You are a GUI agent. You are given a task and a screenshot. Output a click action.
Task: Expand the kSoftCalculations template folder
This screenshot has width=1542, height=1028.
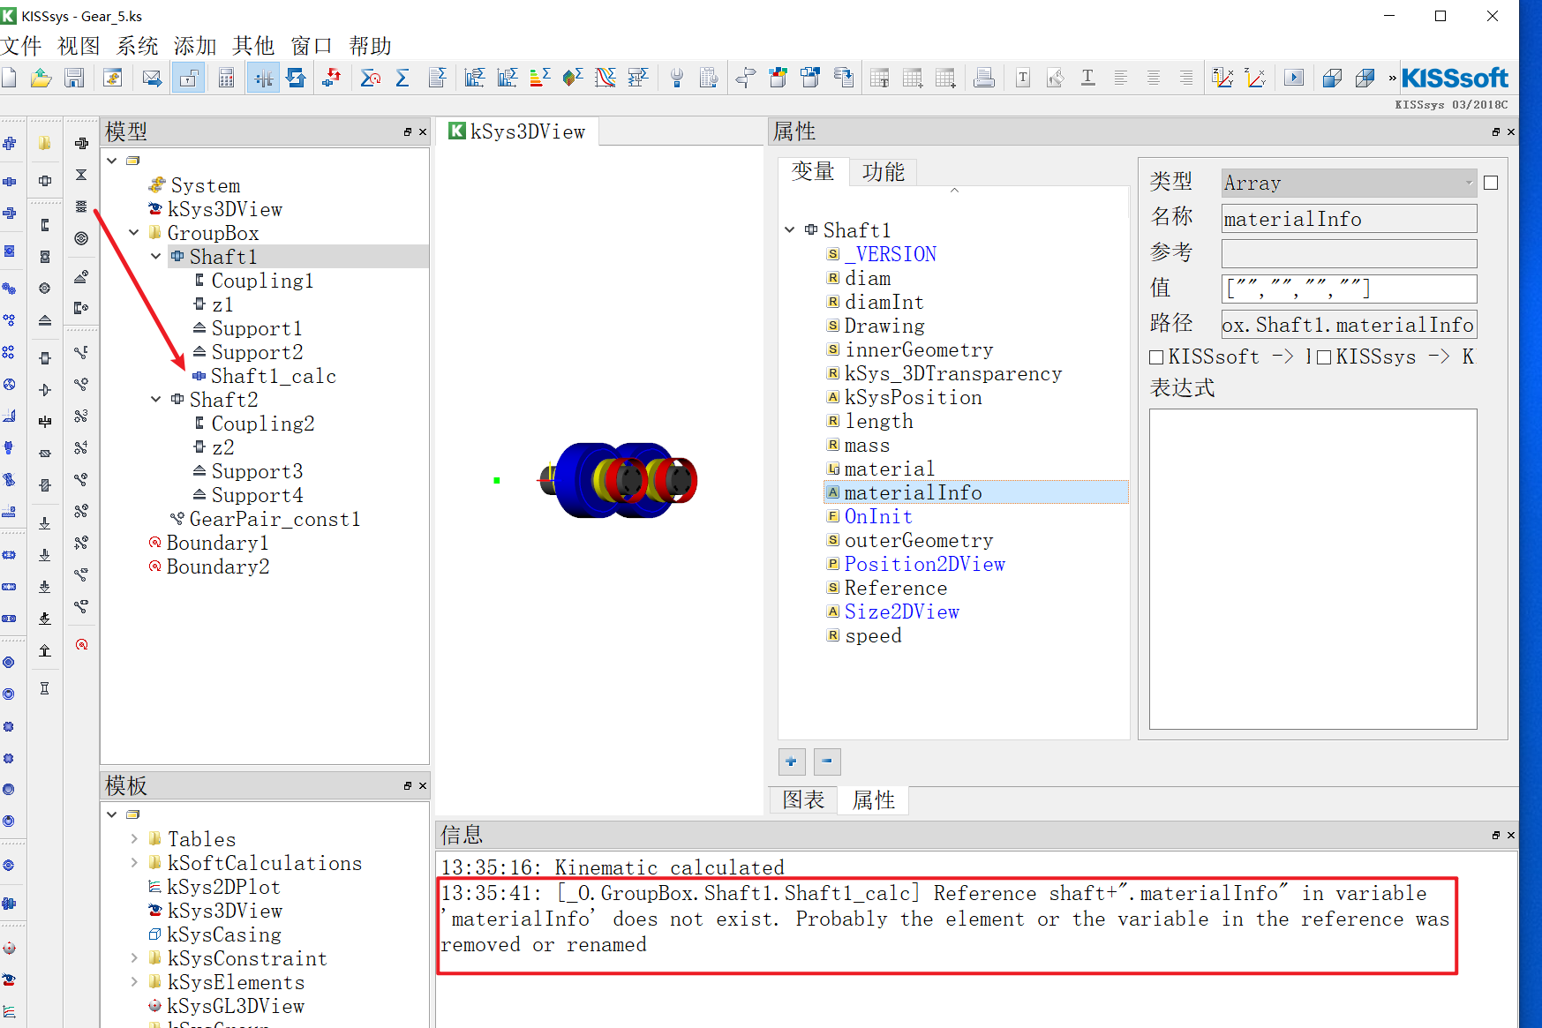point(134,862)
